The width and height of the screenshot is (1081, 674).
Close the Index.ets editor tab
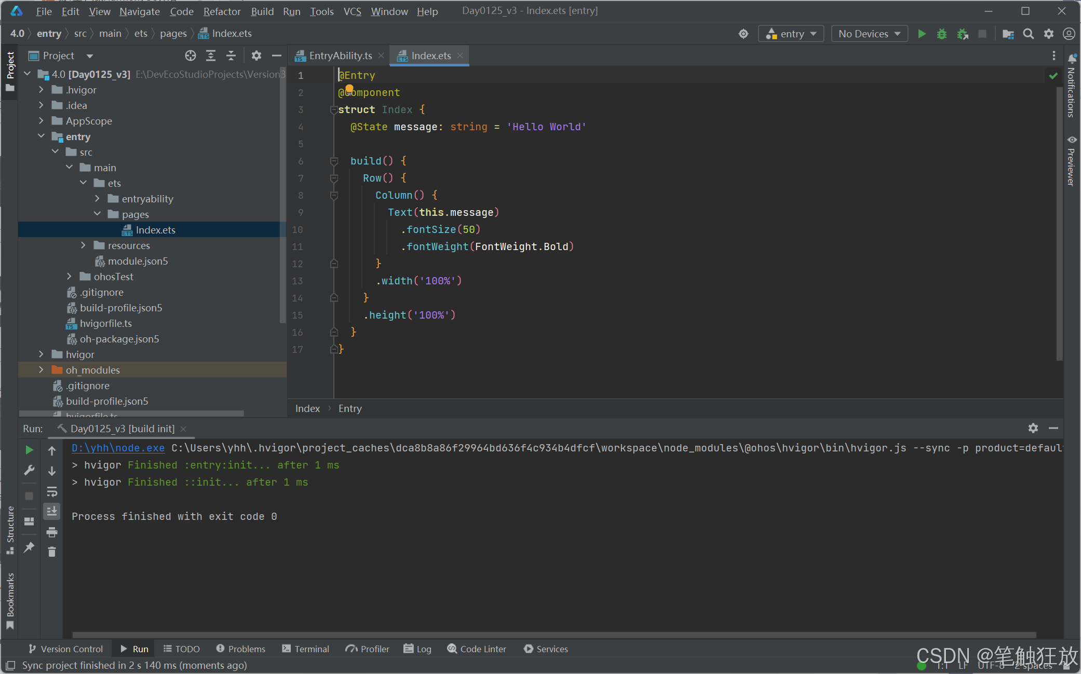click(x=460, y=56)
